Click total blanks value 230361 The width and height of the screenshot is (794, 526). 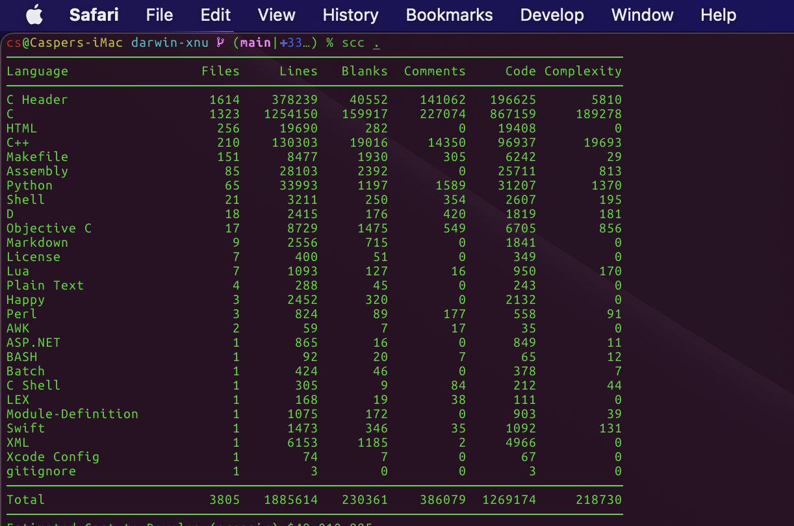tap(365, 500)
